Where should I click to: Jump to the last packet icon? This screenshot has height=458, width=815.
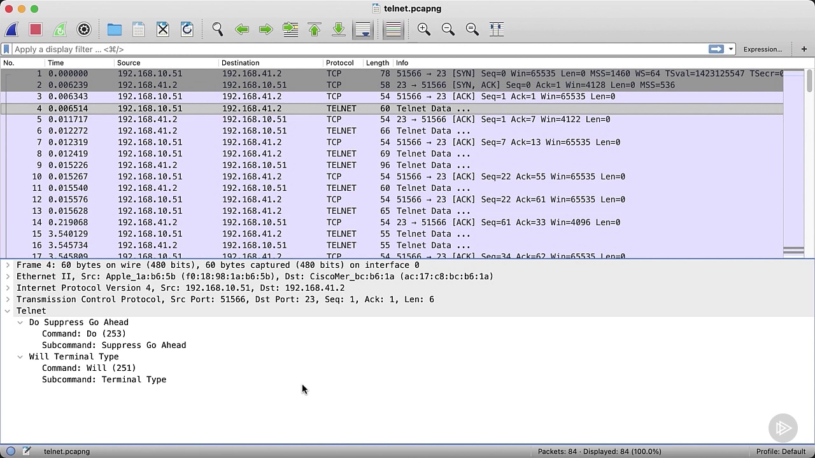339,29
